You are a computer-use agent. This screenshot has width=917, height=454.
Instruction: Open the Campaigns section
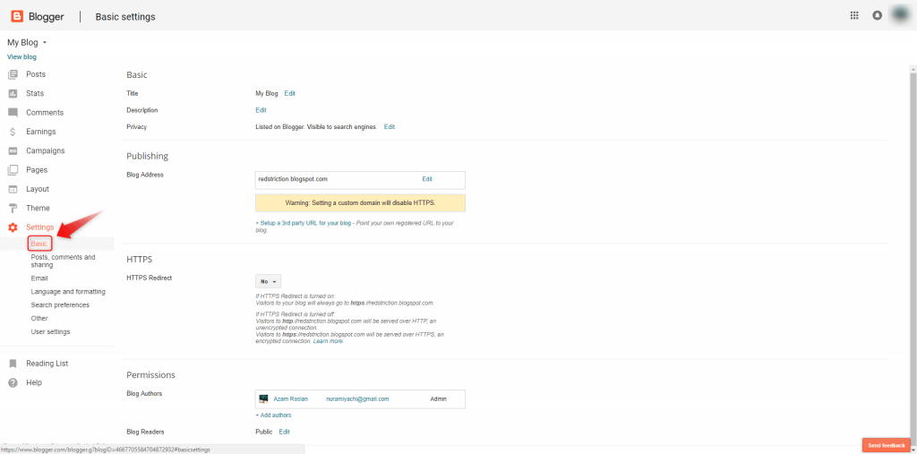pos(46,151)
